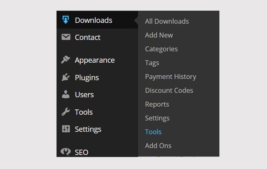The image size is (267, 169).
Task: Open Settings in the Downloads submenu
Action: (157, 118)
